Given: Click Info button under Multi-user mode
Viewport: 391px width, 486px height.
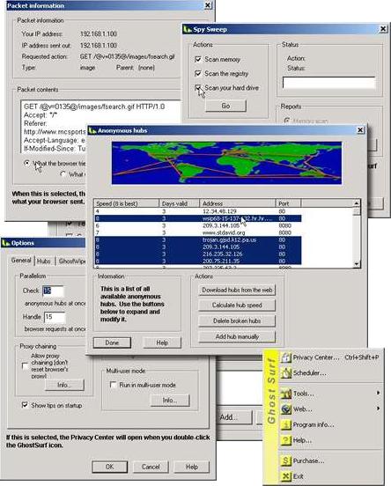Looking at the screenshot, I should pyautogui.click(x=170, y=401).
